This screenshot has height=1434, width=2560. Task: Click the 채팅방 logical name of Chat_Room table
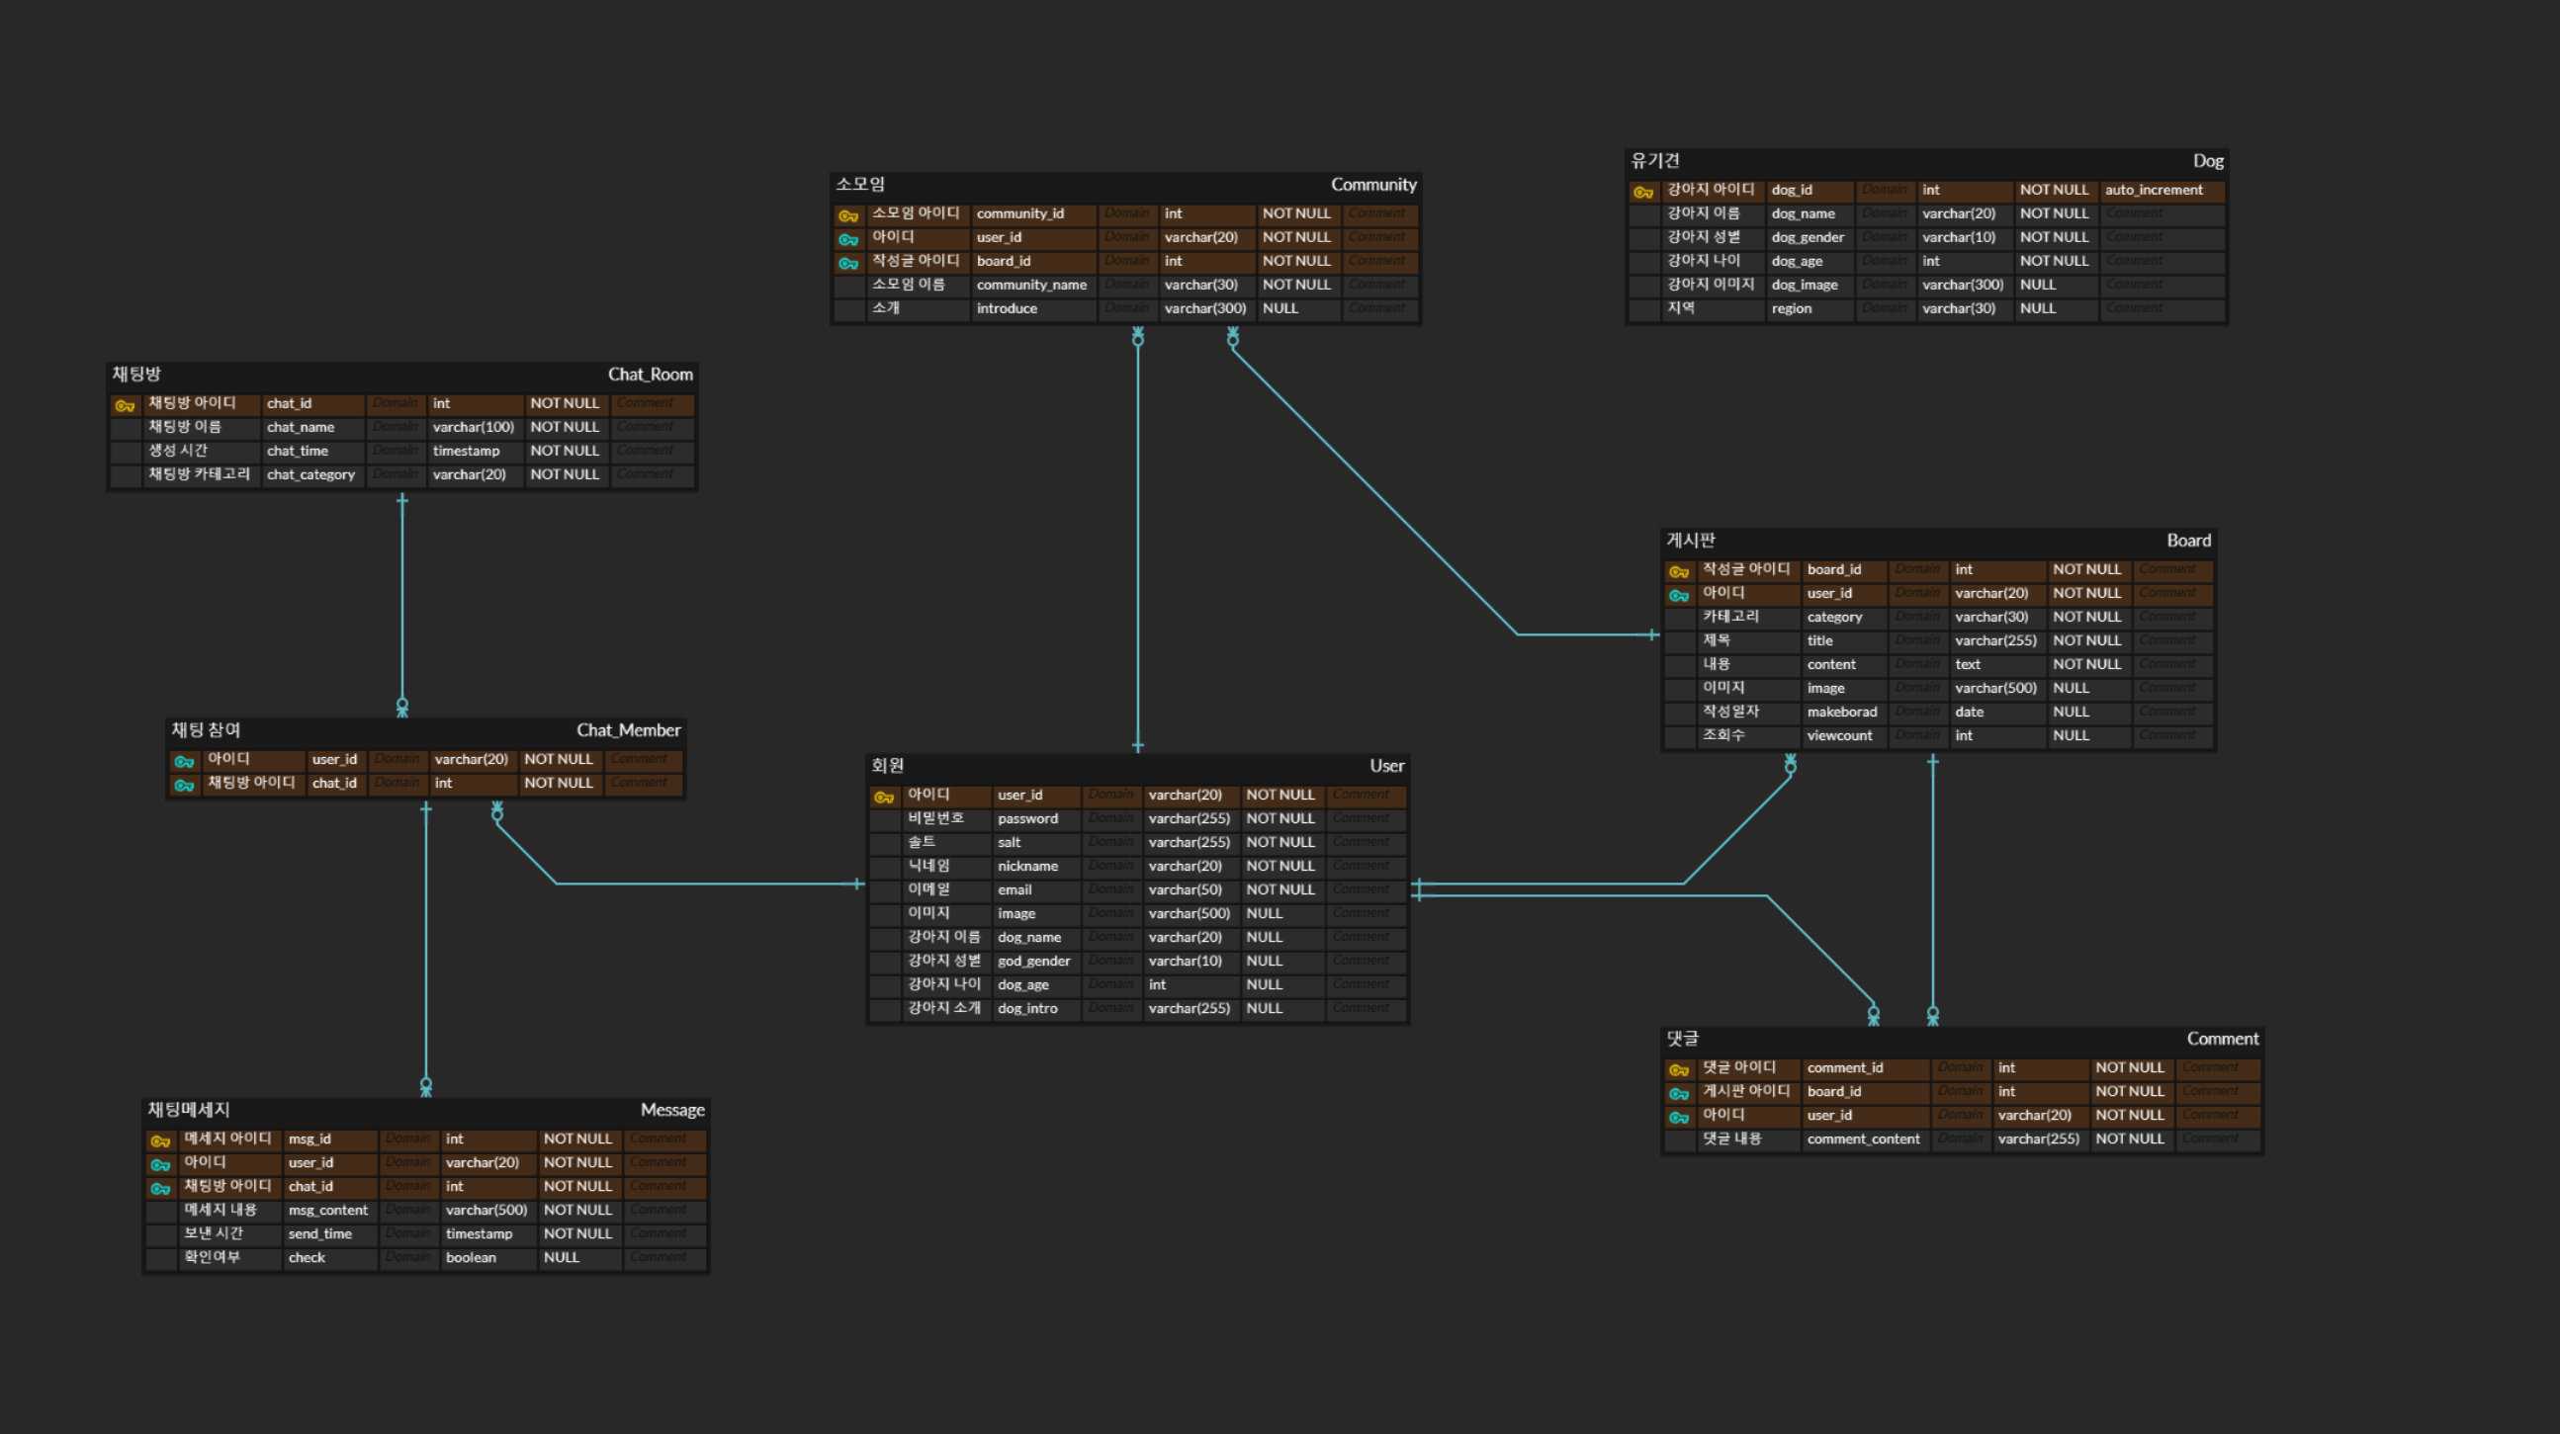(x=136, y=375)
